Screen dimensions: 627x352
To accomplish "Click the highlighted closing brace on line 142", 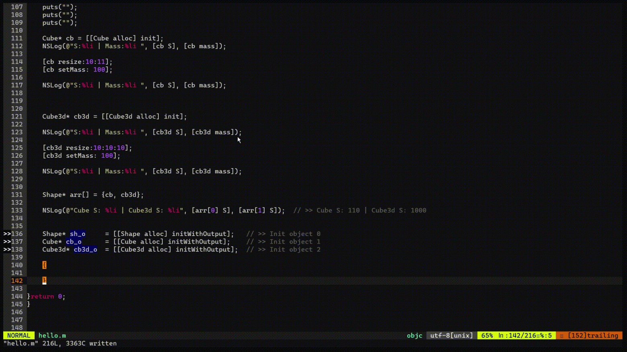I will click(x=44, y=281).
